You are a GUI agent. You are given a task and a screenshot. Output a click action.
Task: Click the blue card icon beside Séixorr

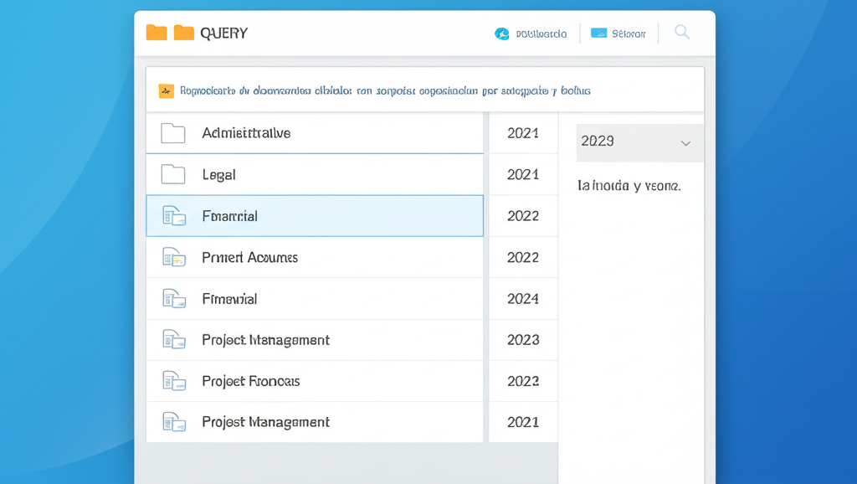[x=598, y=33]
